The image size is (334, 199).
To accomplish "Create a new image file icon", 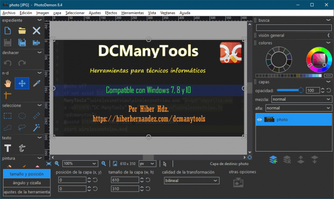I will pyautogui.click(x=8, y=31).
